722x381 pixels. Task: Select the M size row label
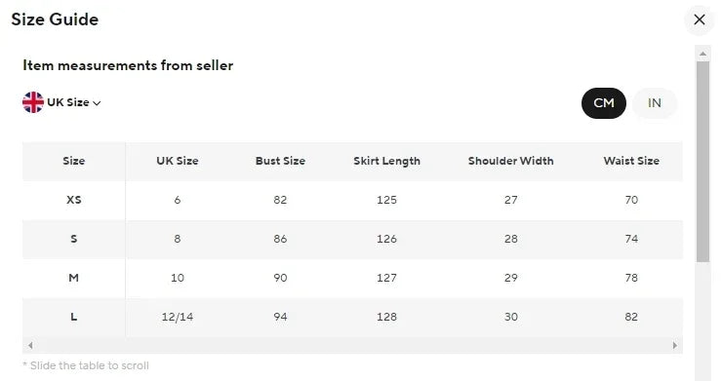click(x=74, y=278)
